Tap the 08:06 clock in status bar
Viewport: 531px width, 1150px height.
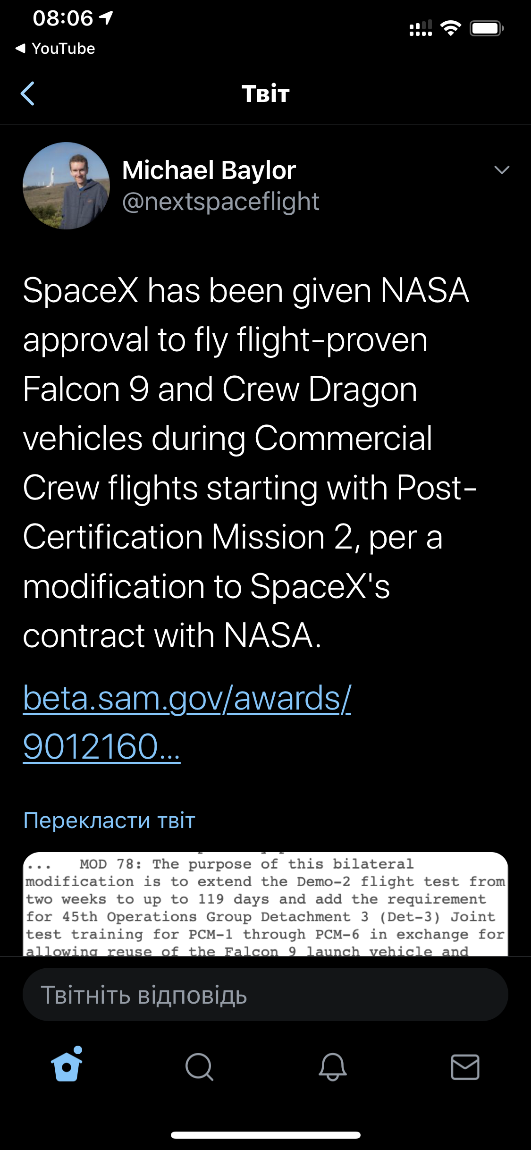(x=63, y=18)
